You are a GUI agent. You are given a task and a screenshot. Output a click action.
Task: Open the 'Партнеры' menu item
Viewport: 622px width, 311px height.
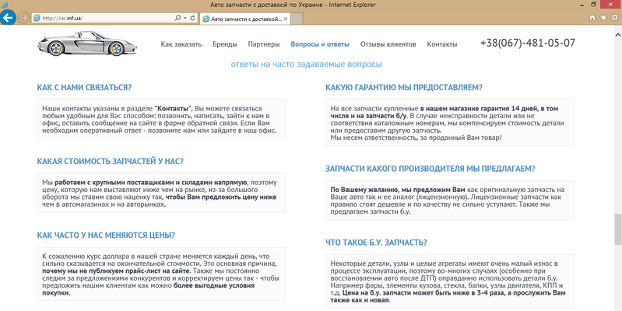click(x=264, y=44)
